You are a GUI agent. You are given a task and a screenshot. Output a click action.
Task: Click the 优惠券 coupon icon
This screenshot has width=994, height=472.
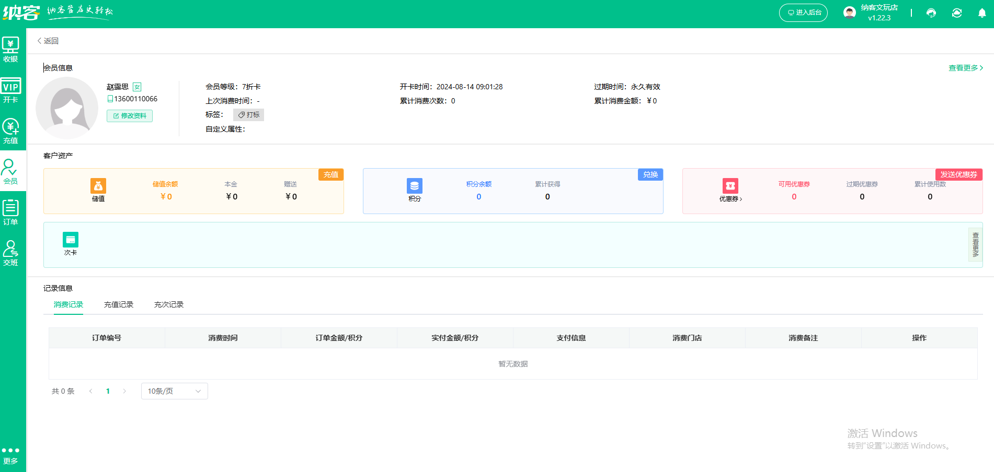pos(730,186)
